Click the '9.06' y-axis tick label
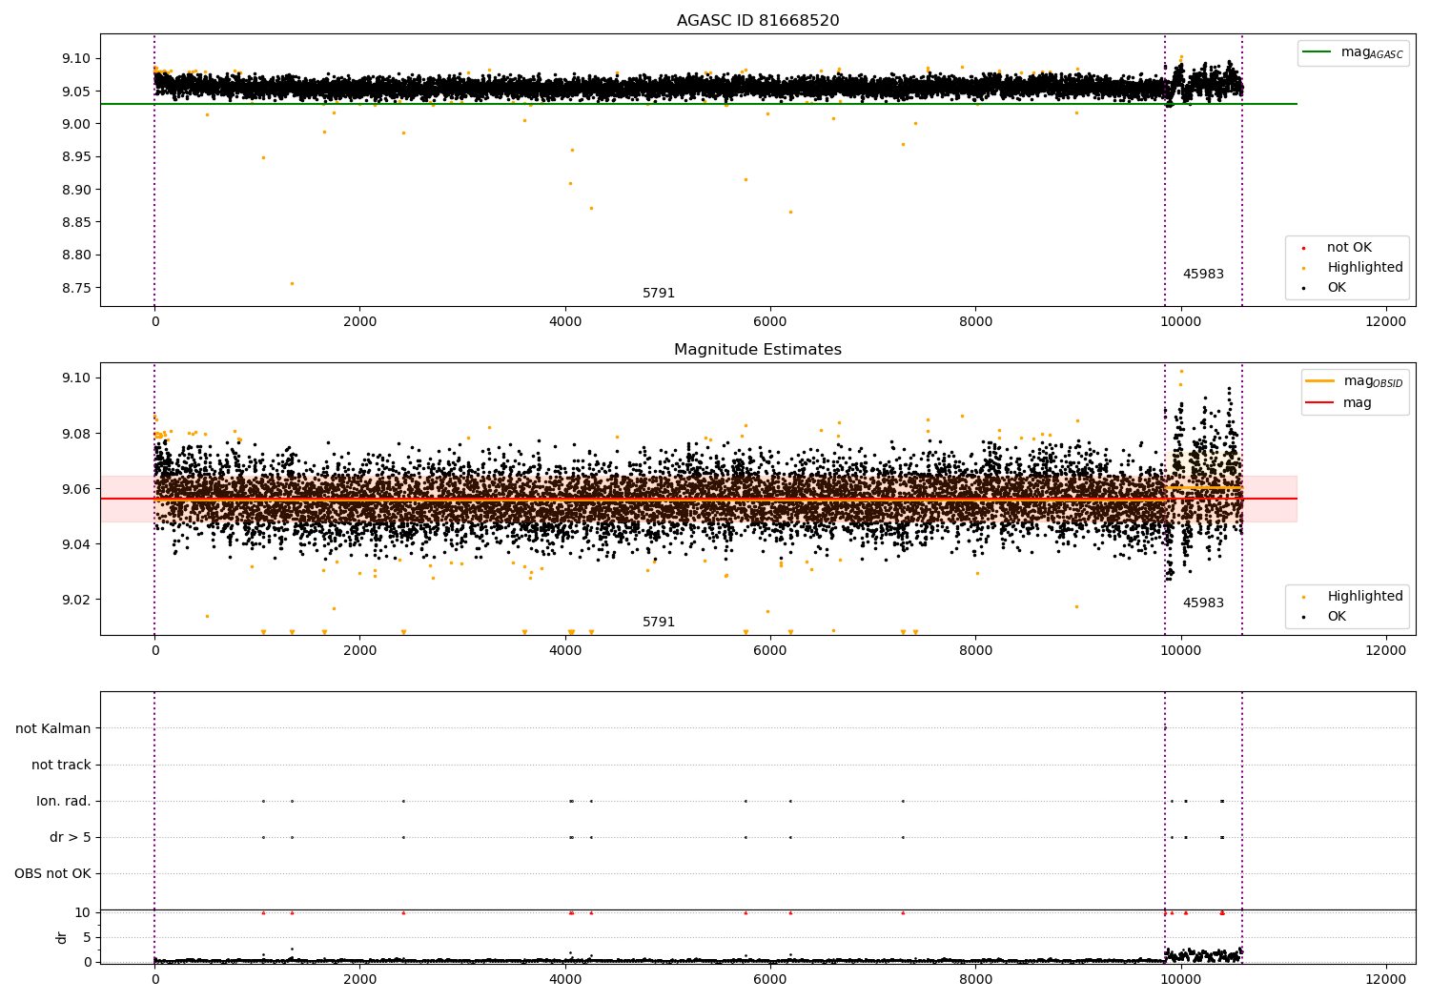The height and width of the screenshot is (1001, 1430). (x=76, y=489)
